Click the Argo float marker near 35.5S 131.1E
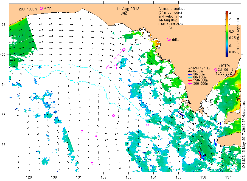The width and height of the screenshot is (247, 181). tap(82, 131)
